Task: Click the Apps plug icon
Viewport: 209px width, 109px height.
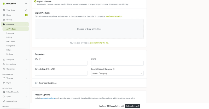Action: 4,97
